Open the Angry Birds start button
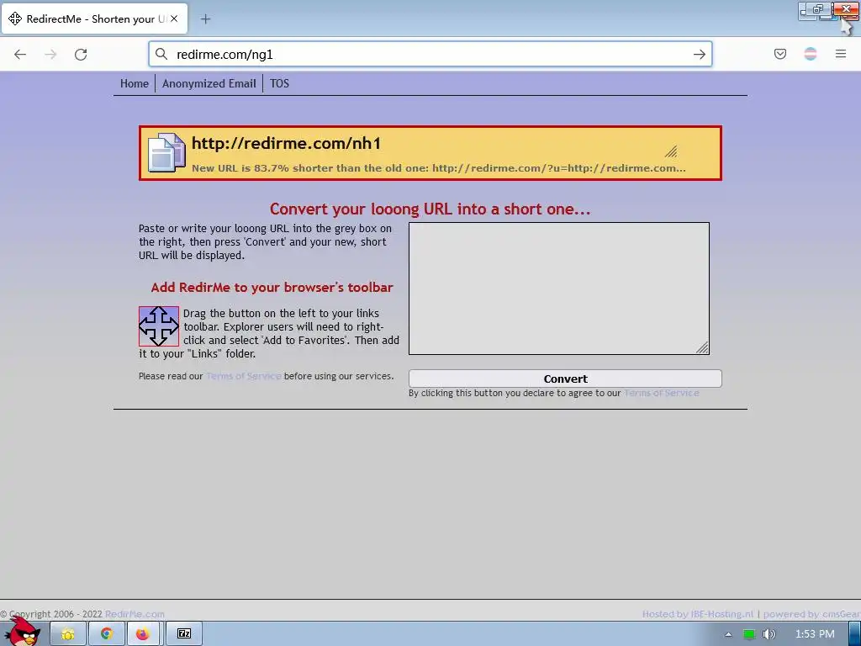 pos(22,632)
